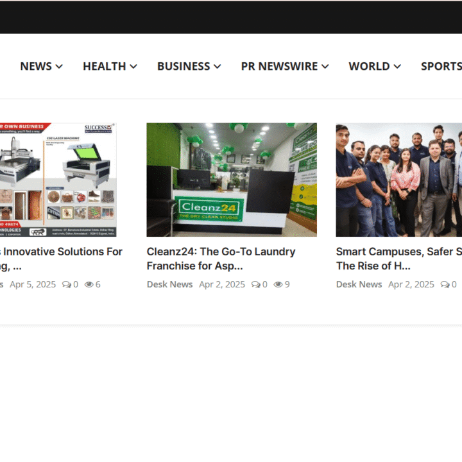Expand the NEWS menu chevron

click(59, 67)
